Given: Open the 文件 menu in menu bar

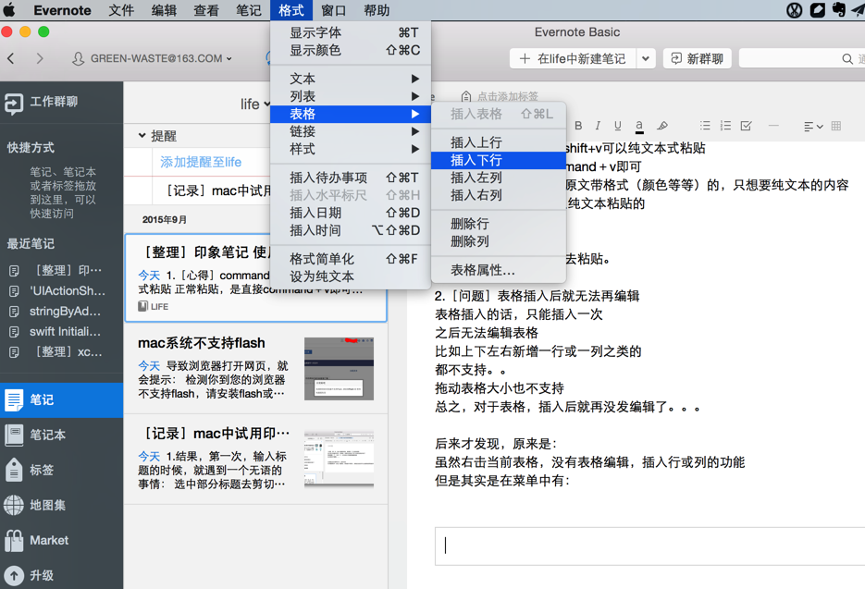Looking at the screenshot, I should (x=121, y=10).
